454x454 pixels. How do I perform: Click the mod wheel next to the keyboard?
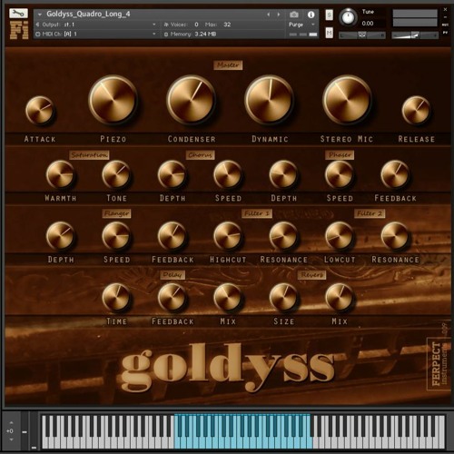34,431
